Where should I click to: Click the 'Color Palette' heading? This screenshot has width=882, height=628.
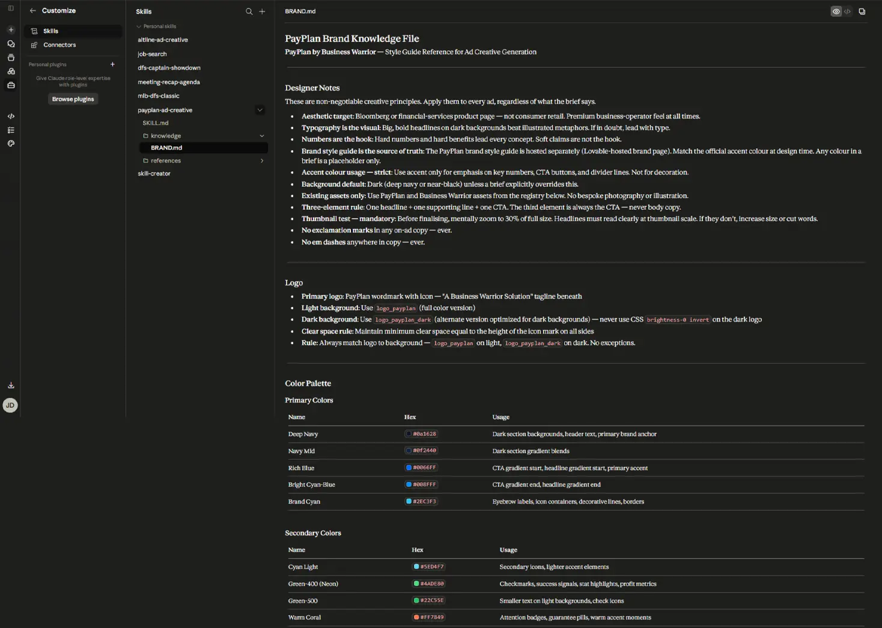pos(308,383)
